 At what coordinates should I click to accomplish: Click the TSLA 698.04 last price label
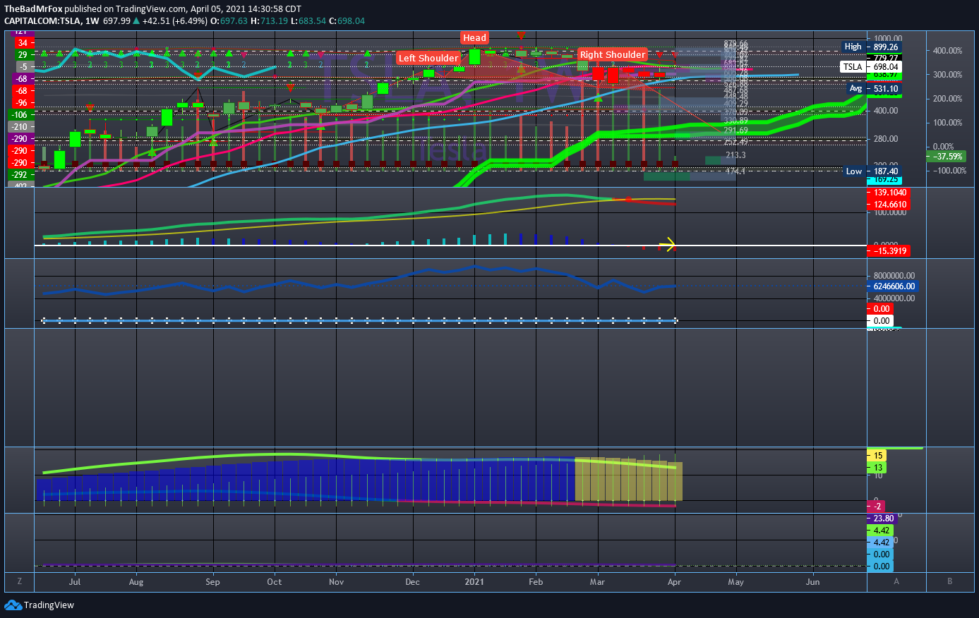coord(872,67)
